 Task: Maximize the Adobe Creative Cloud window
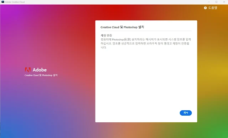tap(216, 2)
